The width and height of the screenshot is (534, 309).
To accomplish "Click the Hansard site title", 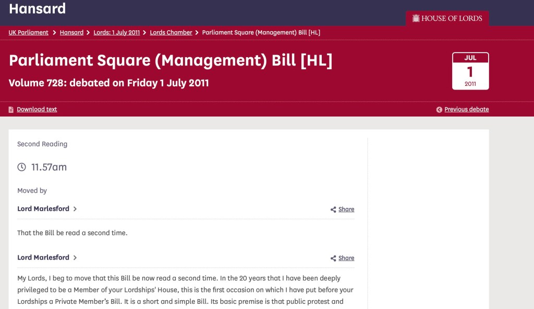I will [38, 9].
